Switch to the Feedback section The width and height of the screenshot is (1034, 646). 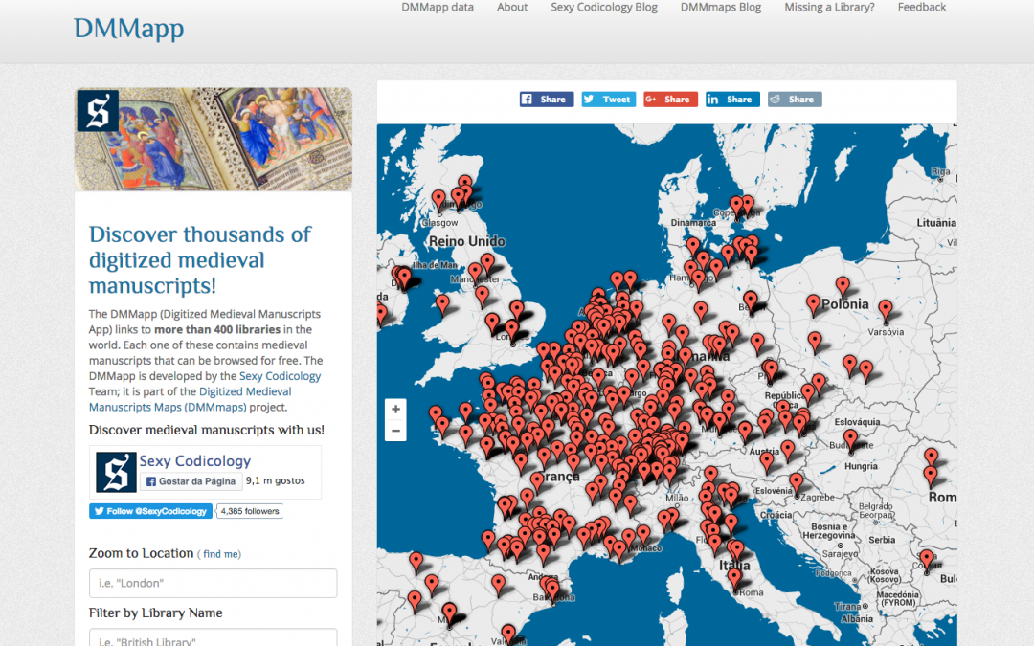(921, 7)
